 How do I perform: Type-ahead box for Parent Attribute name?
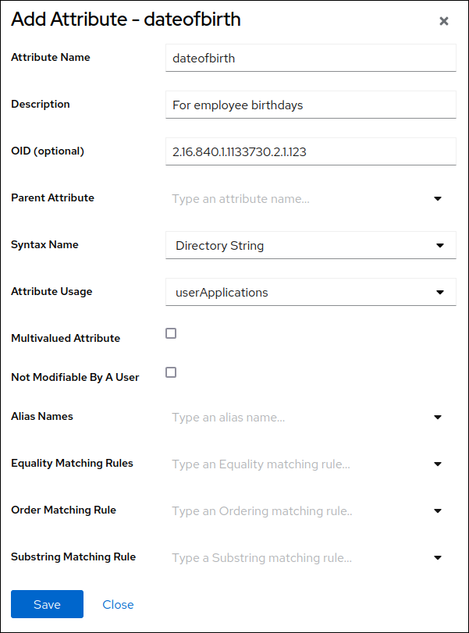click(x=297, y=199)
